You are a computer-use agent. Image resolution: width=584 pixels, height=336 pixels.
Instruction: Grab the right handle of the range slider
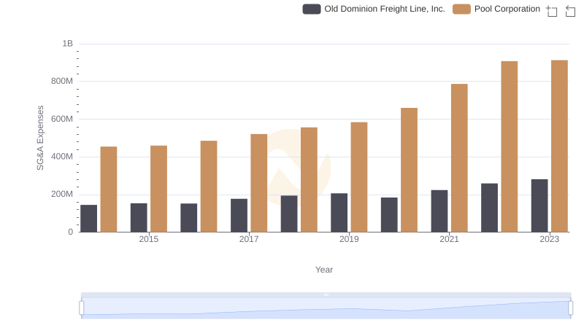click(570, 308)
